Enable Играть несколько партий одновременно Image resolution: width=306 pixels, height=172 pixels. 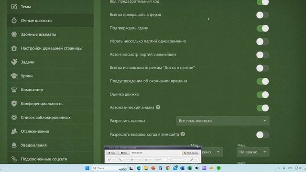pyautogui.click(x=262, y=42)
